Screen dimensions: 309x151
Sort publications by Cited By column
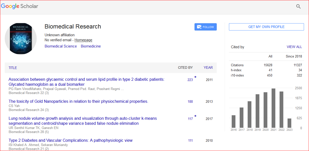pyautogui.click(x=185, y=67)
